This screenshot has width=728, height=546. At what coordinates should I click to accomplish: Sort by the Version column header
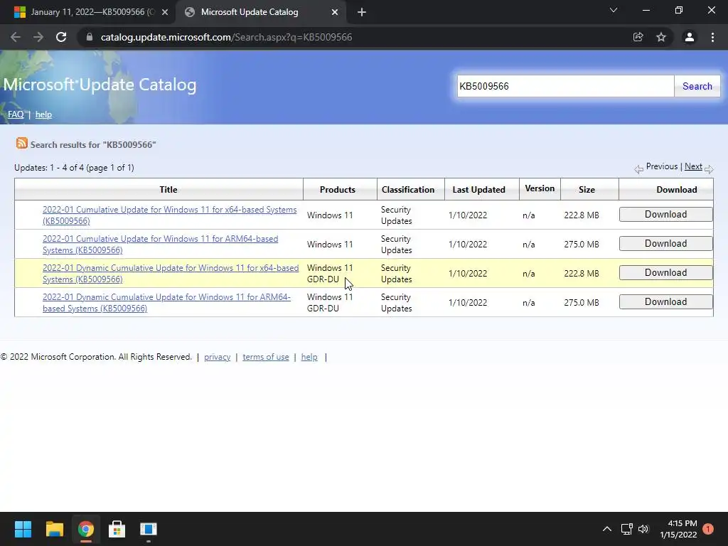(540, 188)
